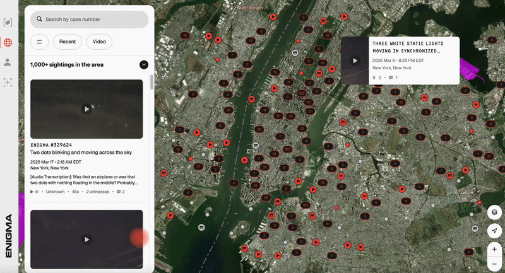Click video marker below North Bergen label
The width and height of the screenshot is (505, 273).
[x=273, y=17]
